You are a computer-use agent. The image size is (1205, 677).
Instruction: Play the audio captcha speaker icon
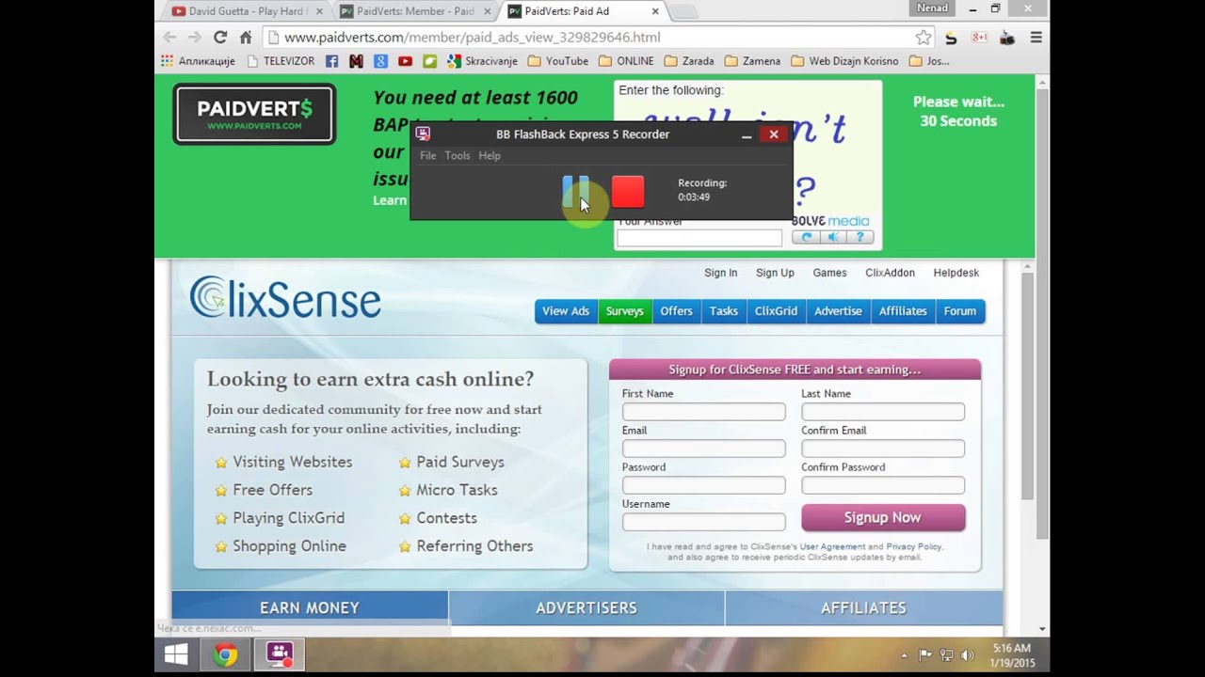832,238
